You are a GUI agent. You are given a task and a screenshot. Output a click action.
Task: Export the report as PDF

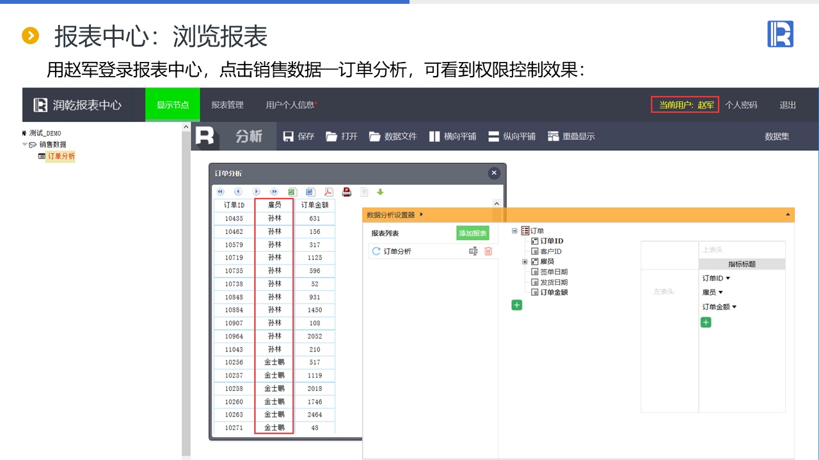pos(329,192)
